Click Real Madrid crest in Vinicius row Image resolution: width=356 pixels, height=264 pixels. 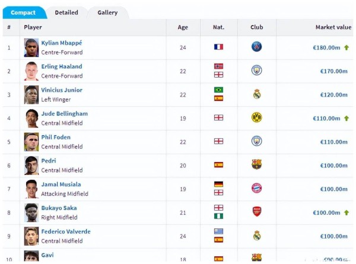(x=256, y=94)
